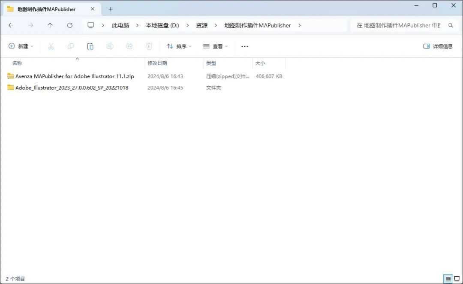This screenshot has height=284, width=463.
Task: Toggle the 详细信息 details pane
Action: (438, 46)
